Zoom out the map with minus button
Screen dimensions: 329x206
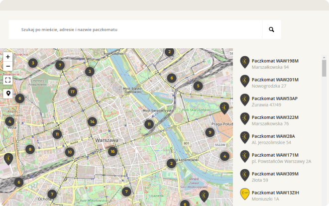click(x=8, y=66)
